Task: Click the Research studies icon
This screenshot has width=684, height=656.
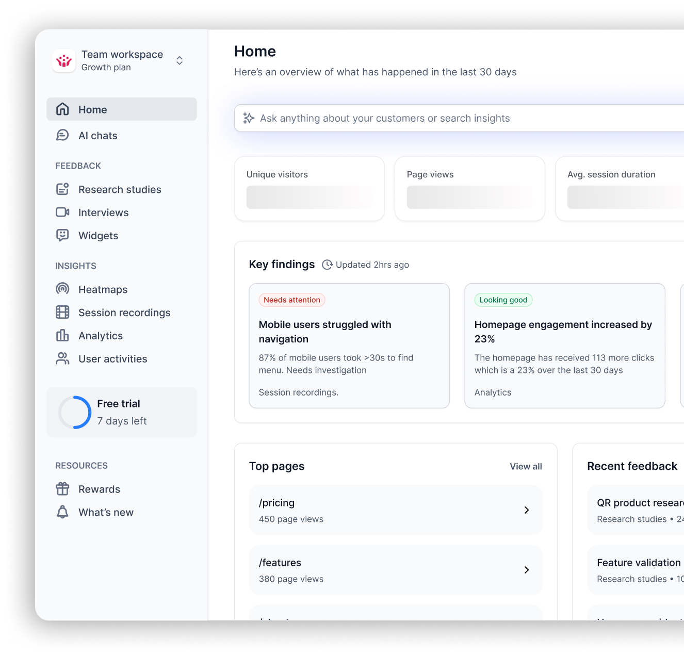Action: click(62, 189)
